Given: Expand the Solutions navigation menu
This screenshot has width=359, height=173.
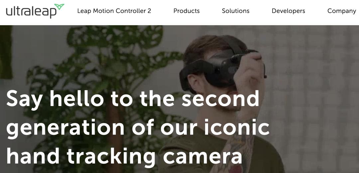Looking at the screenshot, I should pyautogui.click(x=236, y=11).
